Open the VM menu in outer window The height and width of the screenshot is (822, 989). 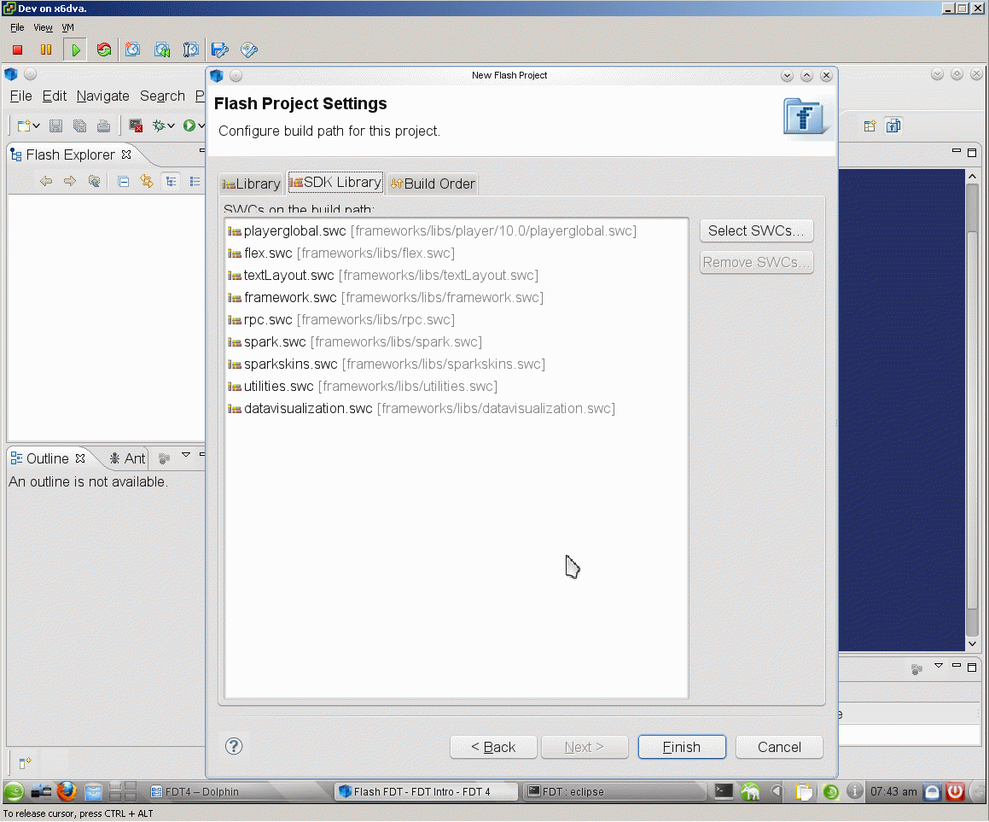(x=67, y=28)
